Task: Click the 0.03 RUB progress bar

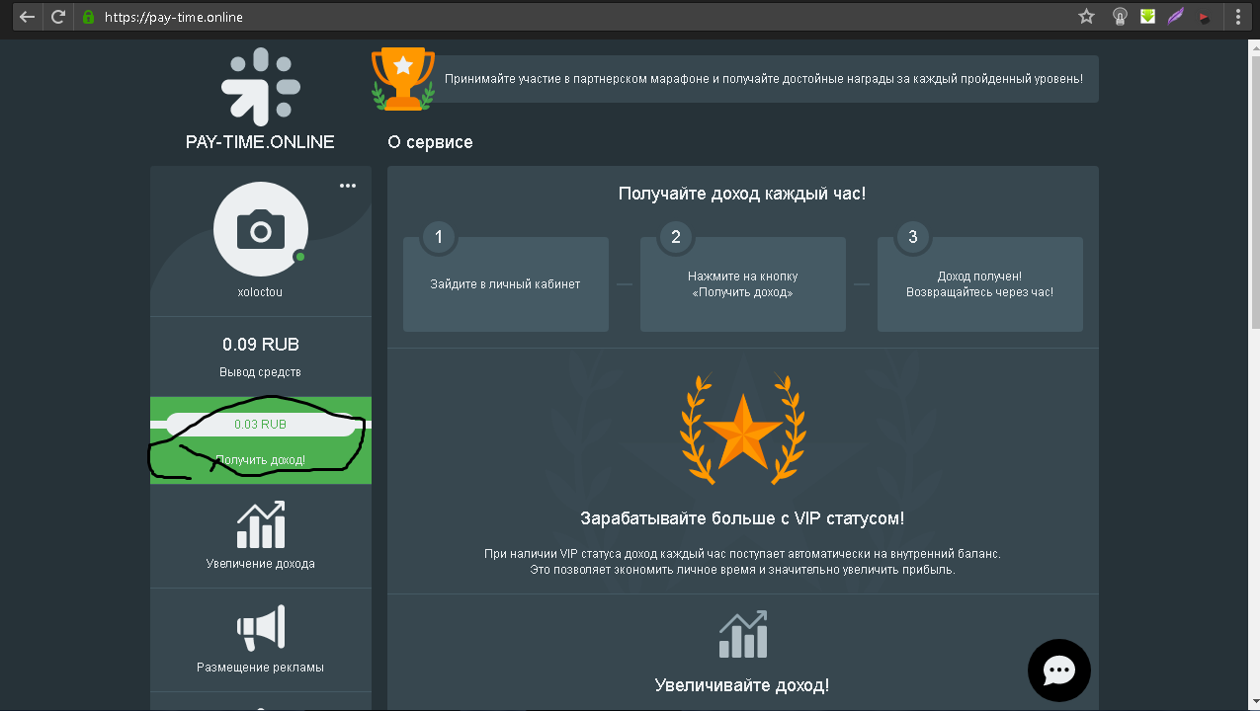Action: pos(260,425)
